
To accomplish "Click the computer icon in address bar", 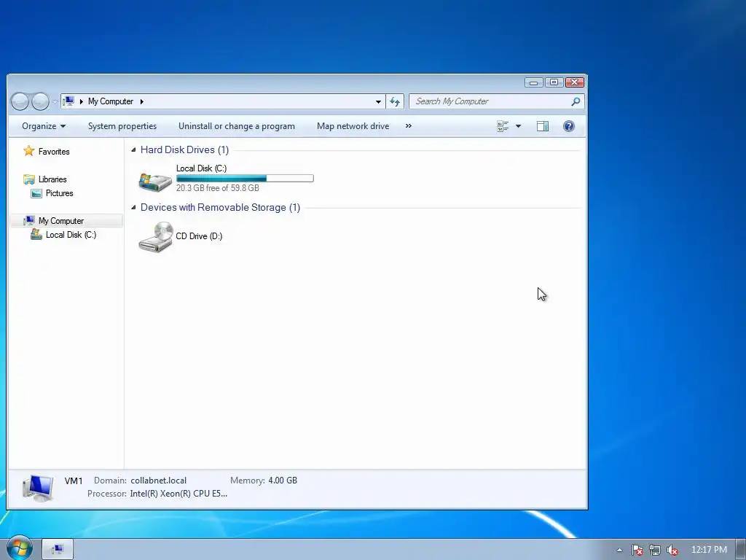I will pos(69,101).
